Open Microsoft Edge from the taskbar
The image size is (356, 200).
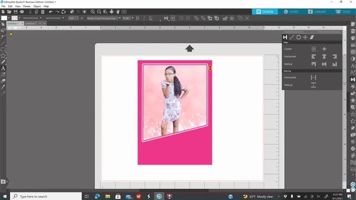97,196
